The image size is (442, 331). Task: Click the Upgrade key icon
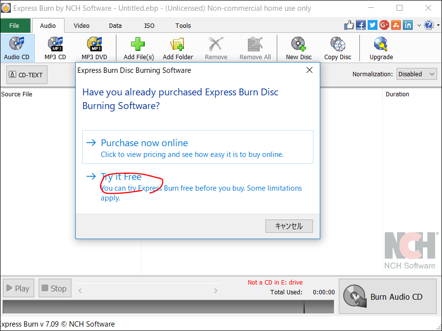click(x=381, y=44)
